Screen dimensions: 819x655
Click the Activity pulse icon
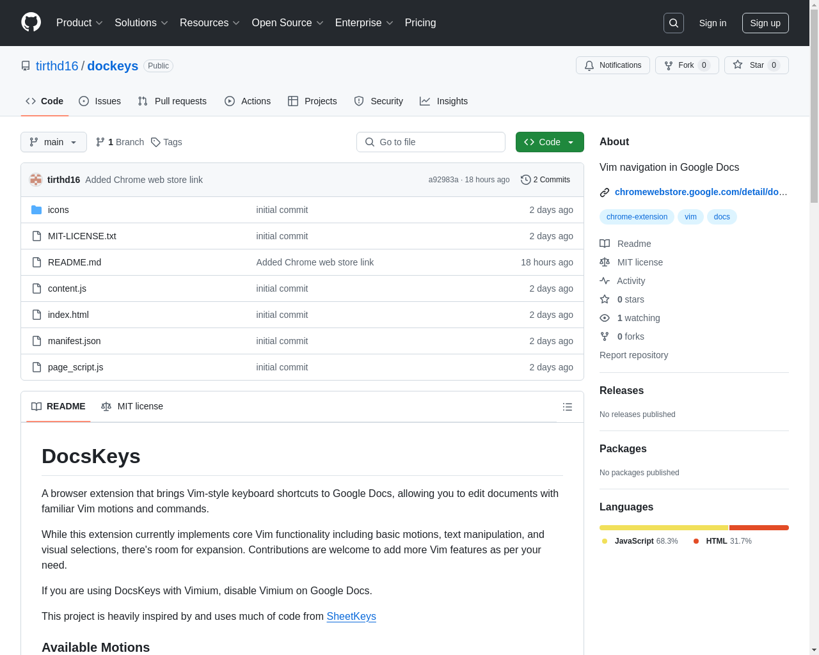(605, 281)
